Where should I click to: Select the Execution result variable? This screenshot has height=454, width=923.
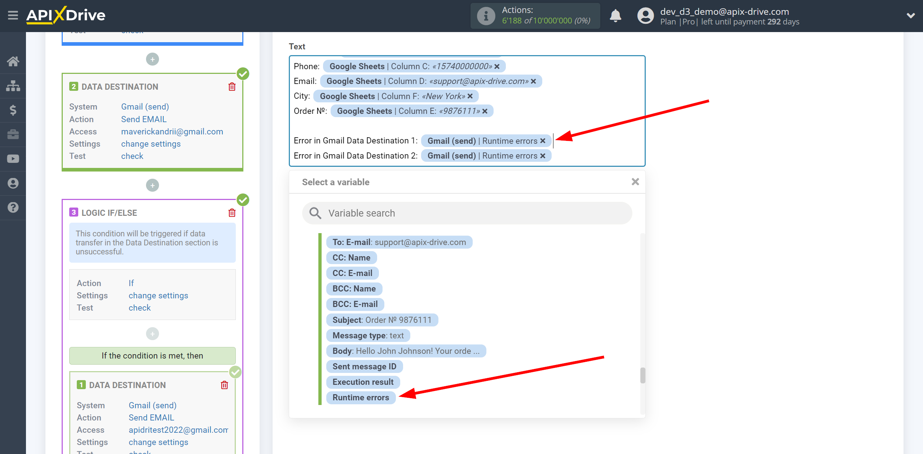click(x=363, y=382)
